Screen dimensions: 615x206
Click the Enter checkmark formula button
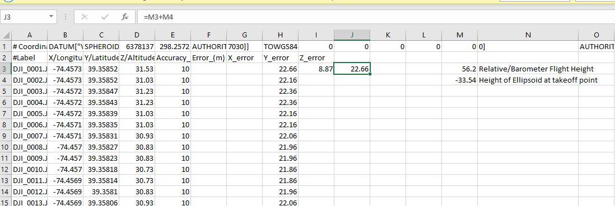[105, 17]
